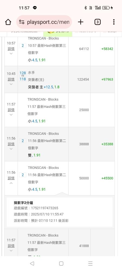Open the tab switcher showing 3 tabs
This screenshot has width=122, height=271.
tap(97, 22)
